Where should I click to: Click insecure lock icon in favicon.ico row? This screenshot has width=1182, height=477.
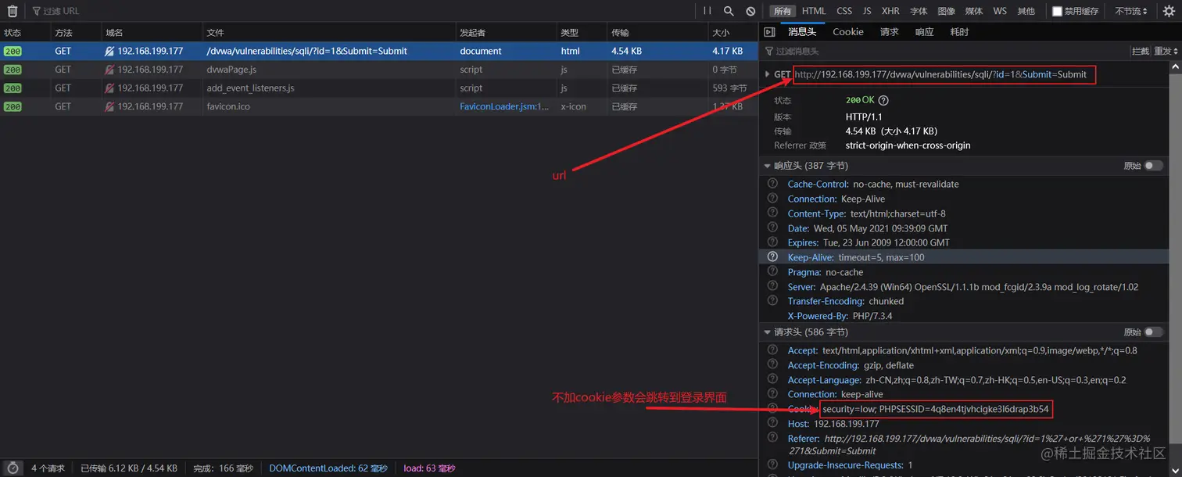110,106
